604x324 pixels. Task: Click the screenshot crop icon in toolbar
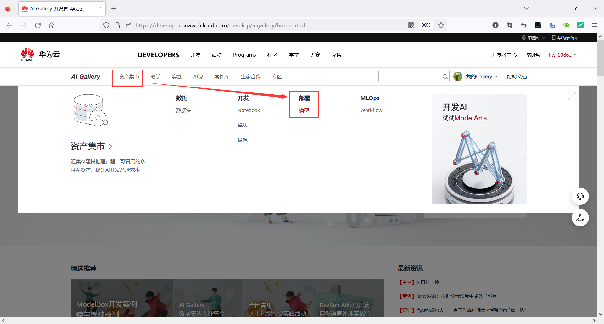(510, 25)
